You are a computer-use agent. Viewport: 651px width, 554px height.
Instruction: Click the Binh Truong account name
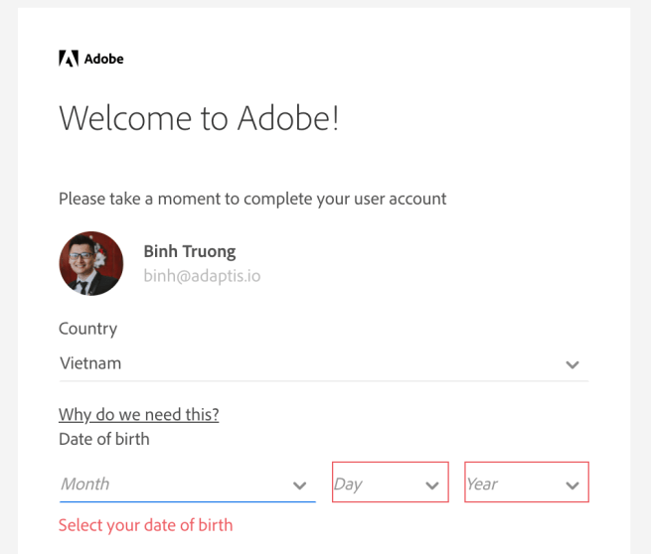[x=189, y=251]
